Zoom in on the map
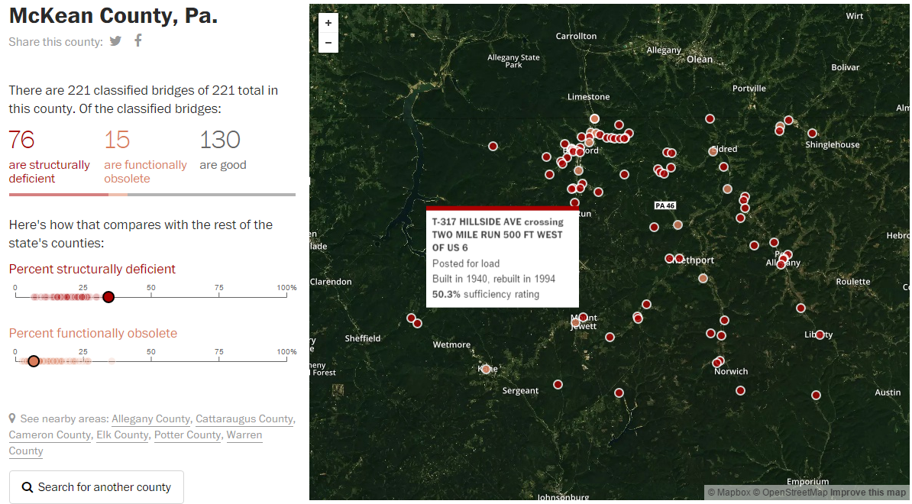The image size is (912, 504). tap(328, 23)
